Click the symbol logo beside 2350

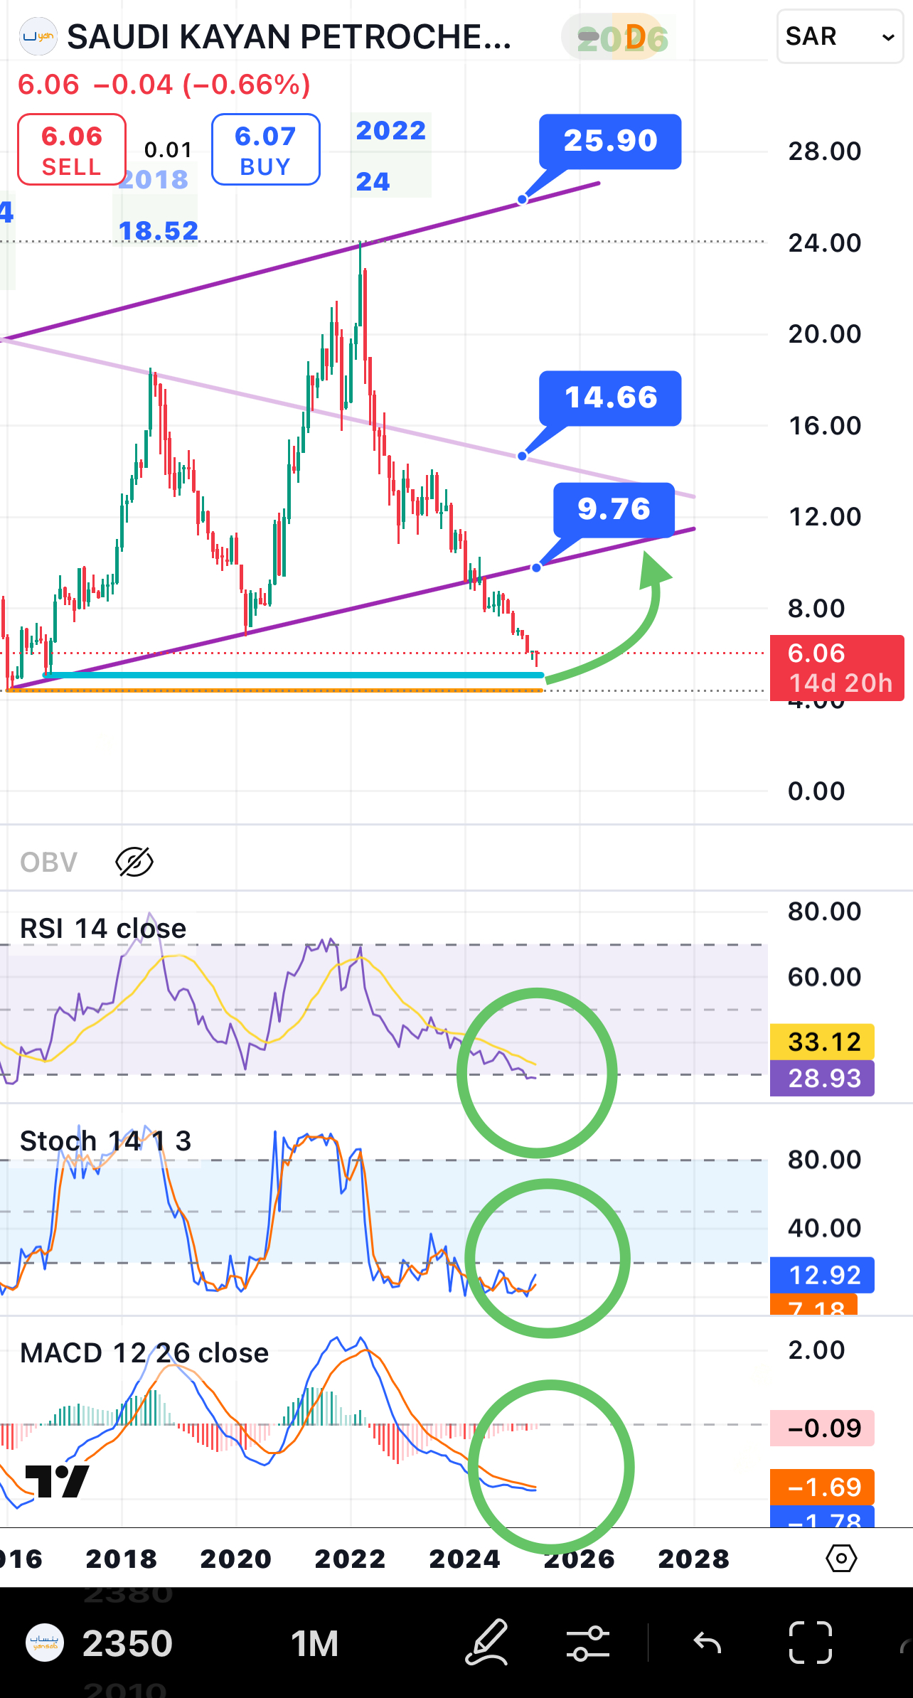pyautogui.click(x=45, y=1643)
